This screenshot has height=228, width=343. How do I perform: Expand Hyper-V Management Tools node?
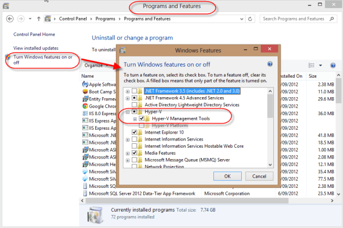click(x=135, y=119)
